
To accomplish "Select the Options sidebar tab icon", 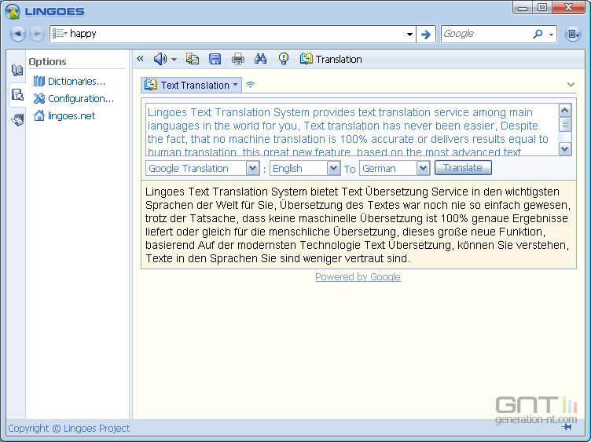I will (17, 94).
